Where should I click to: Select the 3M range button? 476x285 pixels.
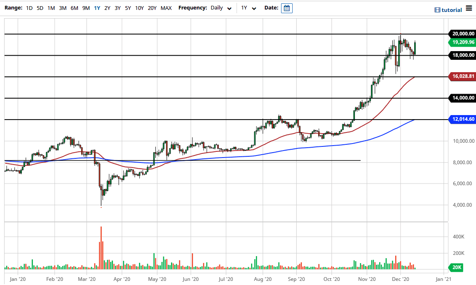click(62, 8)
